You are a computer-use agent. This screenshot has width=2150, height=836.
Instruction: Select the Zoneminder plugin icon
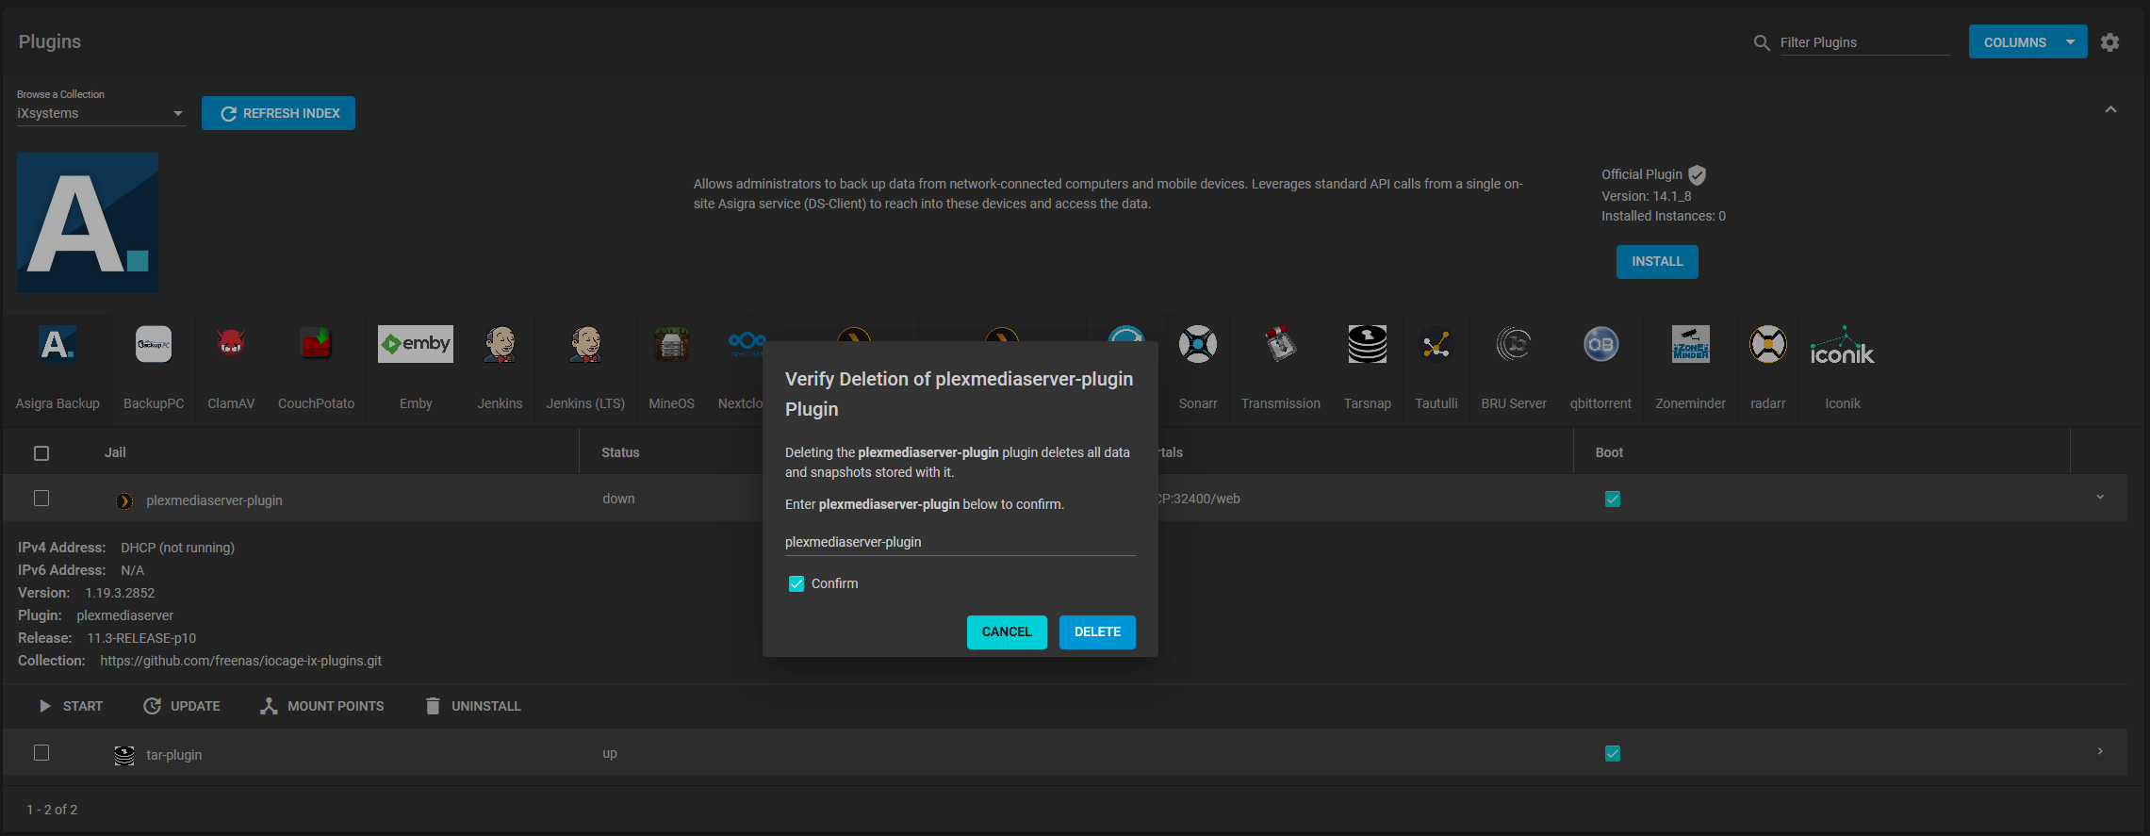[1691, 345]
